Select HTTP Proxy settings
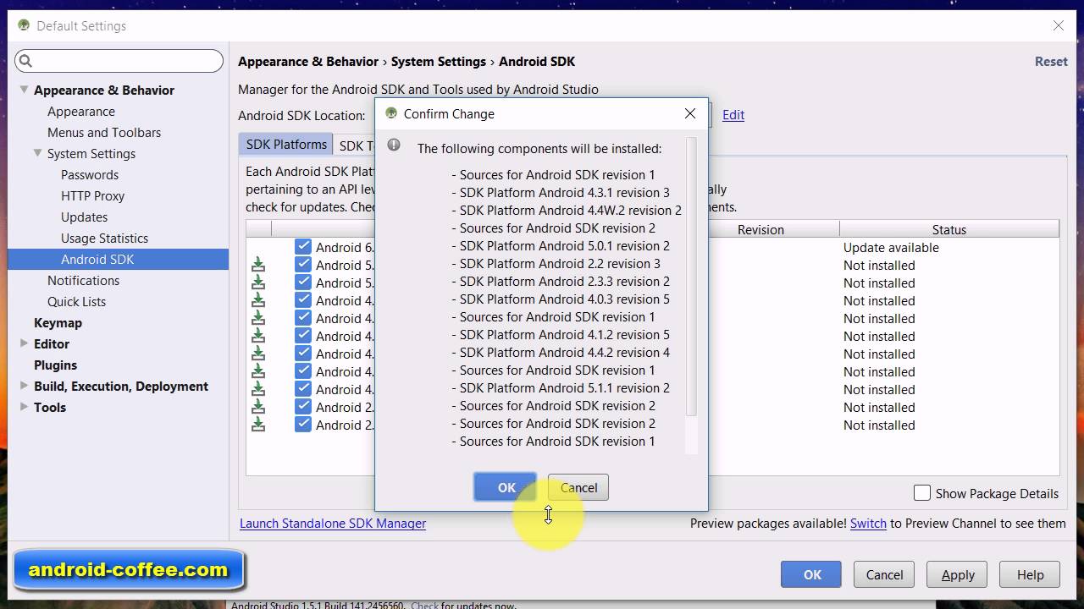The width and height of the screenshot is (1084, 609). [x=92, y=195]
